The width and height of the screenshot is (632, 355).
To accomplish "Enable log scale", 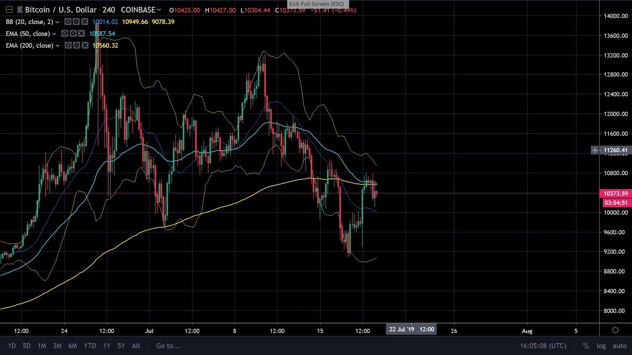I will 601,346.
